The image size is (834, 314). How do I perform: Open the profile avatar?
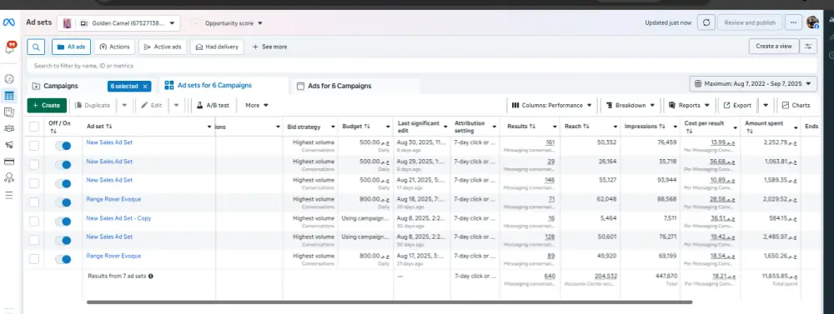(x=812, y=22)
